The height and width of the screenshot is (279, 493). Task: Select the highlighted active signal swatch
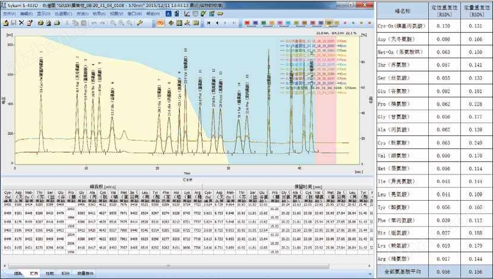click(329, 23)
